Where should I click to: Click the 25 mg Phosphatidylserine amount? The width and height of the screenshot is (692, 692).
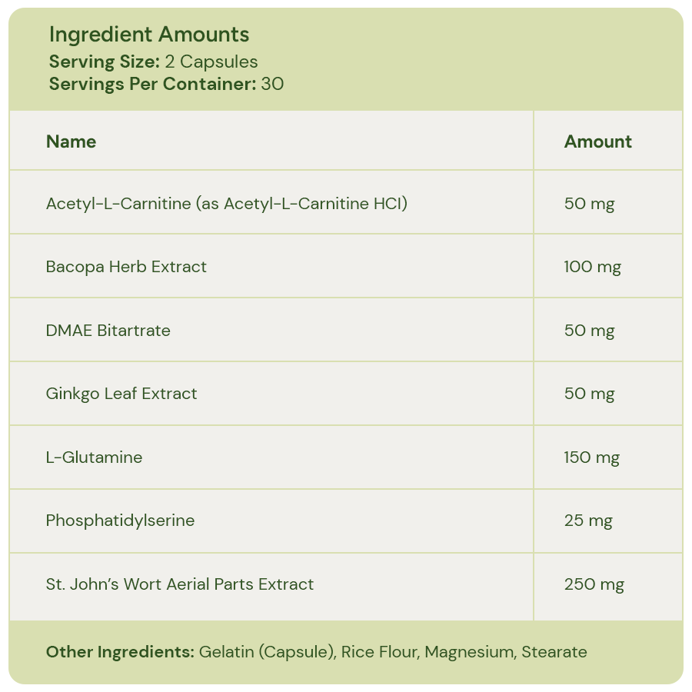[x=588, y=521]
